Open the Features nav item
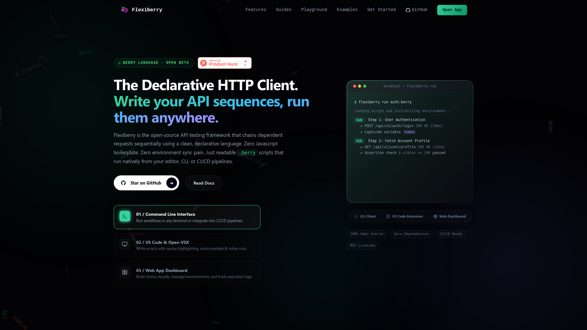Viewport: 587px width, 330px height. 256,10
